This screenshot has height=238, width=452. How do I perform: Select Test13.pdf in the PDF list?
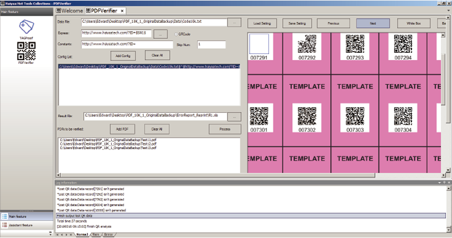click(x=108, y=148)
